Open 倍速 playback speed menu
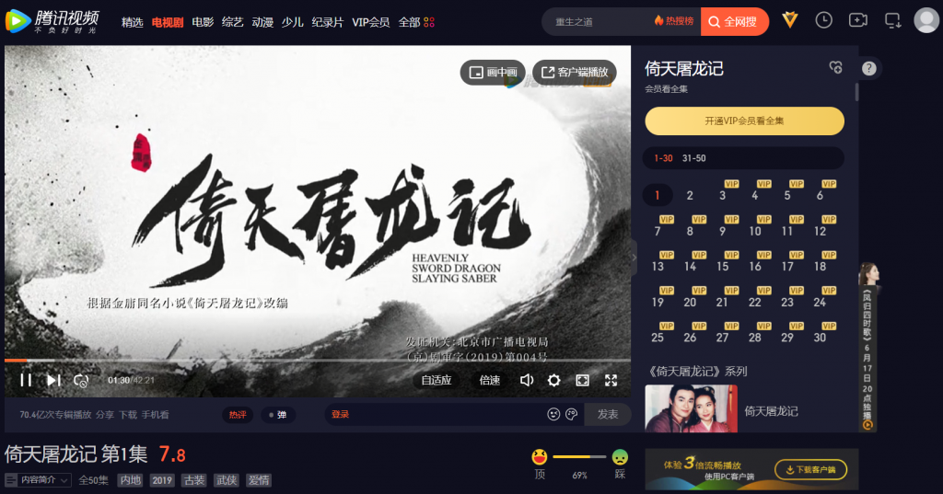This screenshot has height=494, width=943. point(490,380)
